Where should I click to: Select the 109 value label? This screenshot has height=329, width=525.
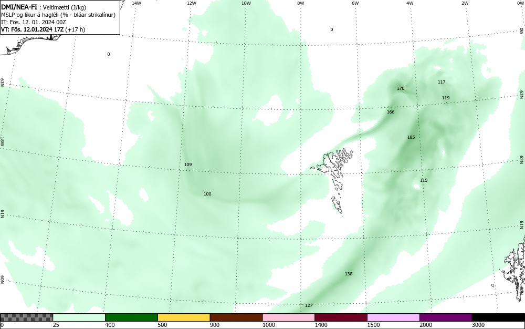[x=188, y=164]
